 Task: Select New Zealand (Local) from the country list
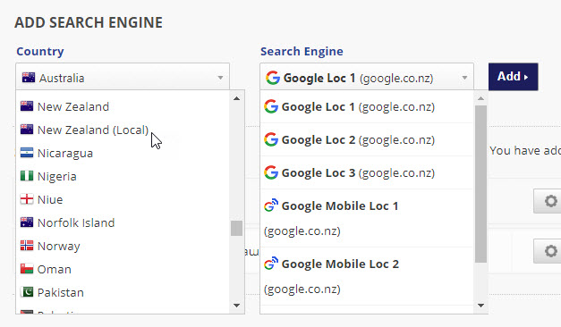93,130
